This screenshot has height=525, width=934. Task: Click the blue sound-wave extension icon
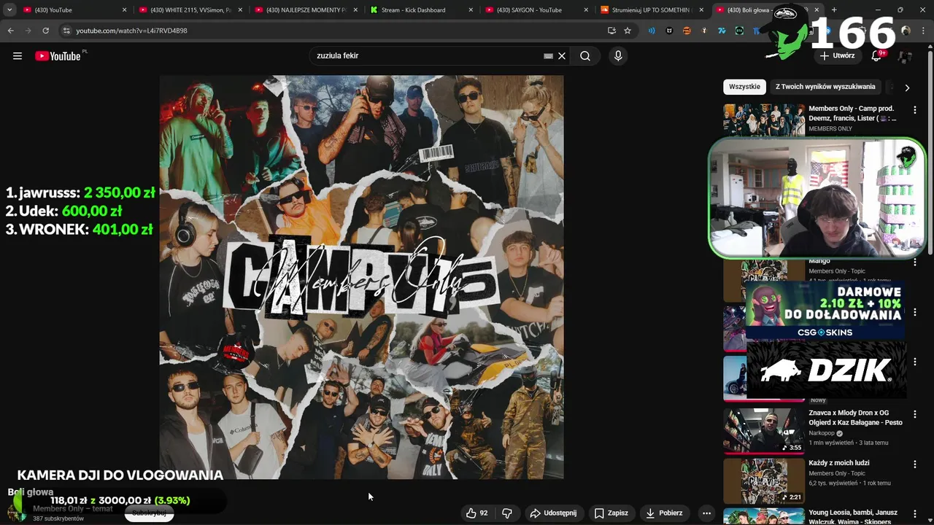coord(652,31)
